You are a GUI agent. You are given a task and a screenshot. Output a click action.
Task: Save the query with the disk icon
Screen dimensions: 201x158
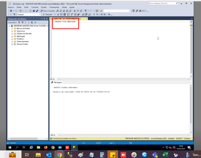pos(34,11)
